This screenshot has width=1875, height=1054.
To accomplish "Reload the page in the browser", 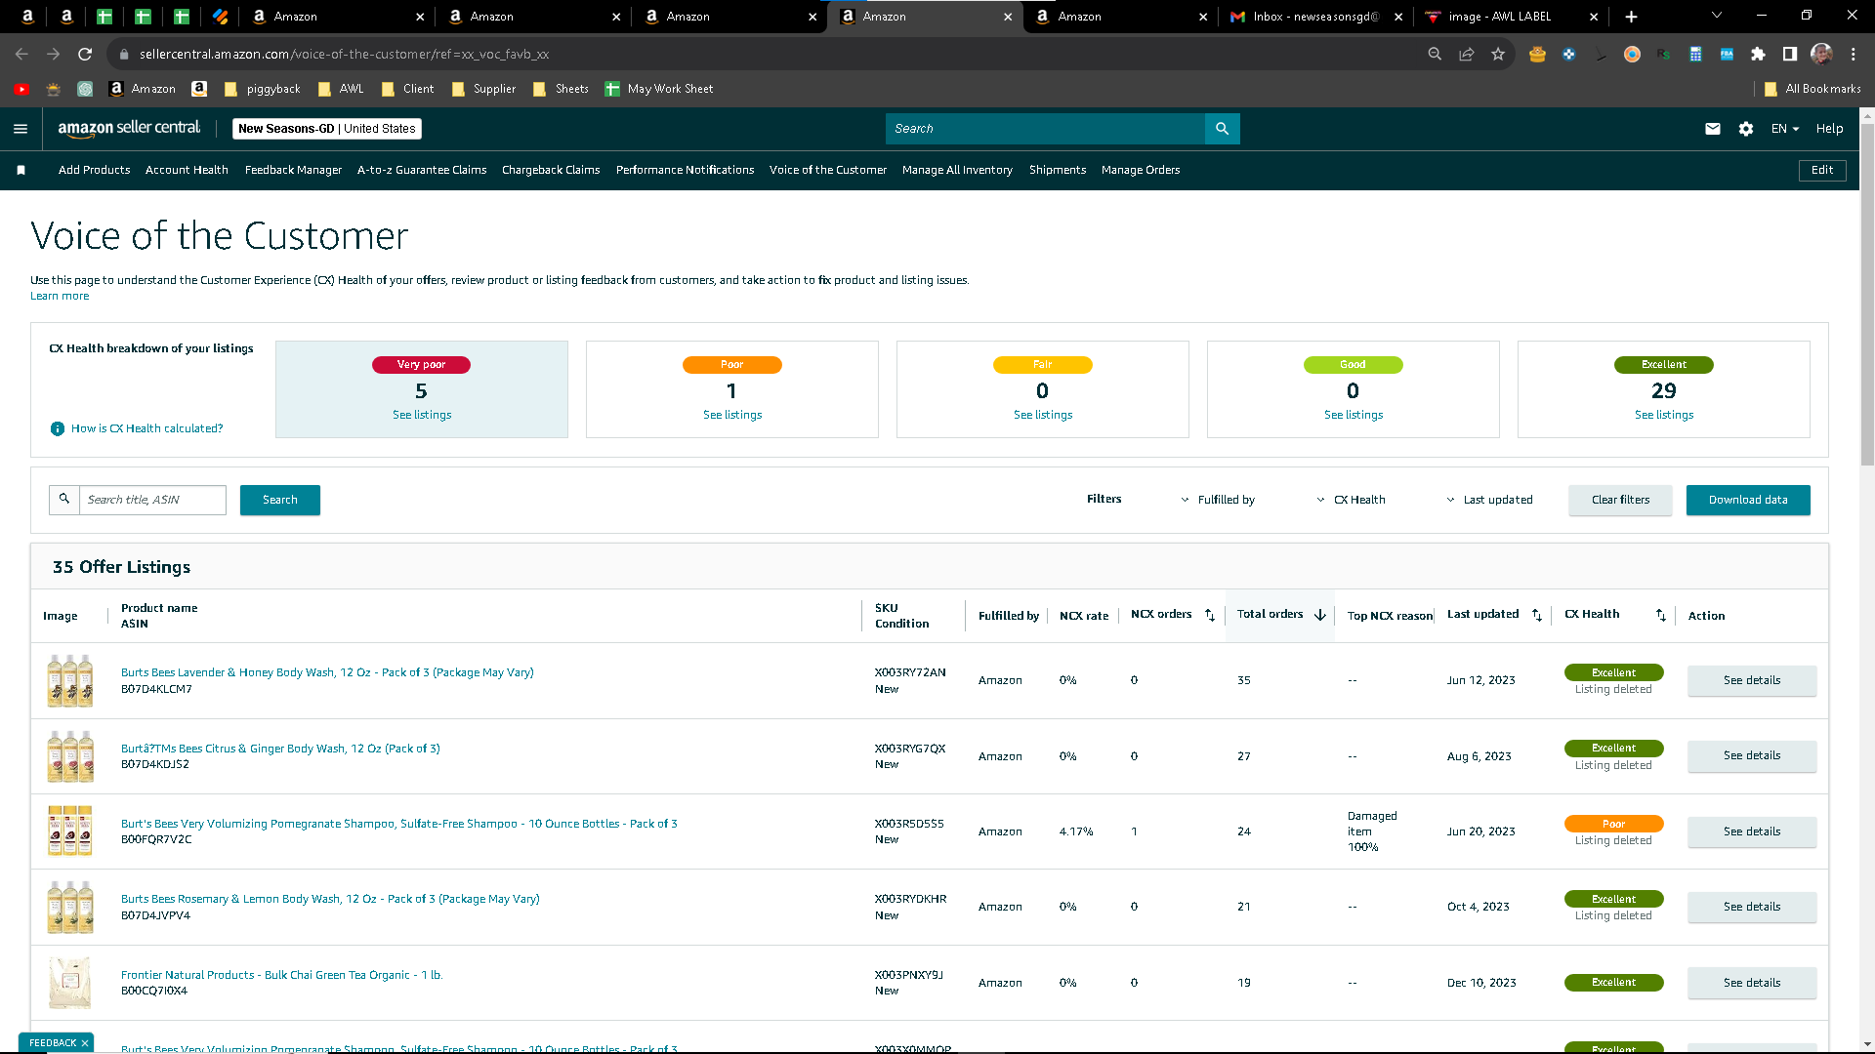I will point(85,55).
